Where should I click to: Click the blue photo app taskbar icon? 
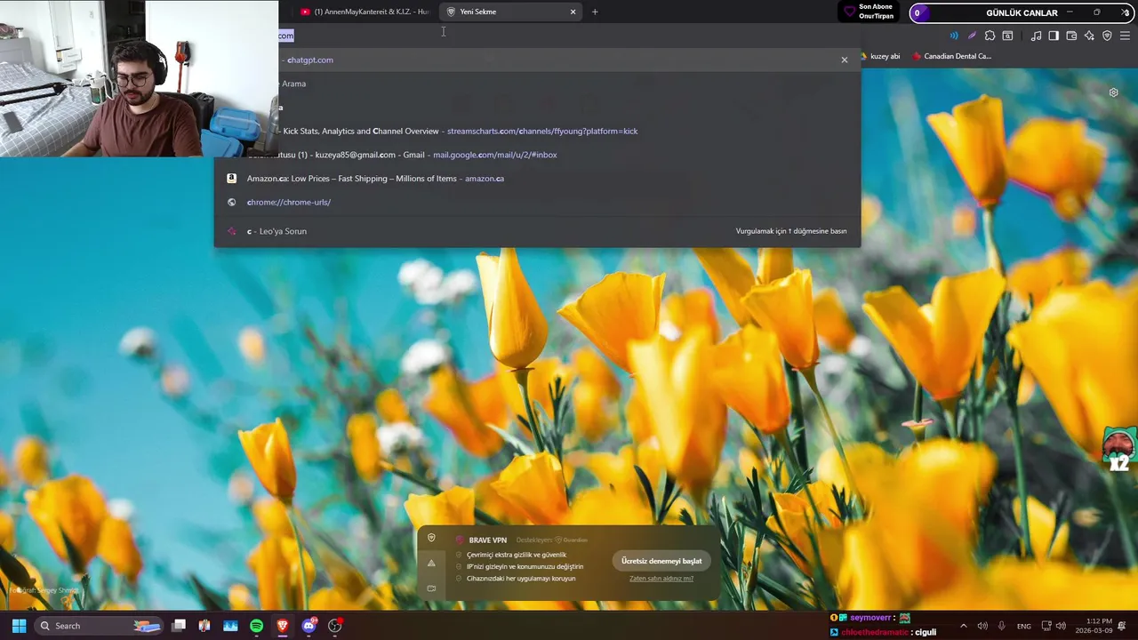pyautogui.click(x=230, y=626)
